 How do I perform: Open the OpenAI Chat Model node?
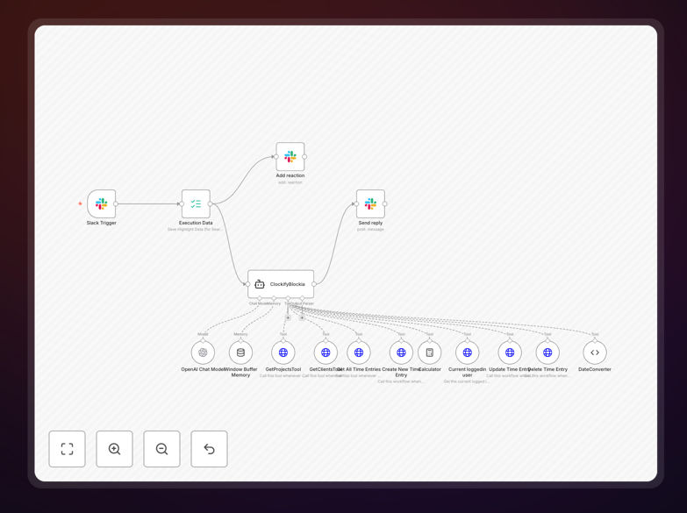203,353
